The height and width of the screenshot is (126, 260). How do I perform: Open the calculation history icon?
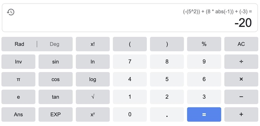(x=11, y=12)
